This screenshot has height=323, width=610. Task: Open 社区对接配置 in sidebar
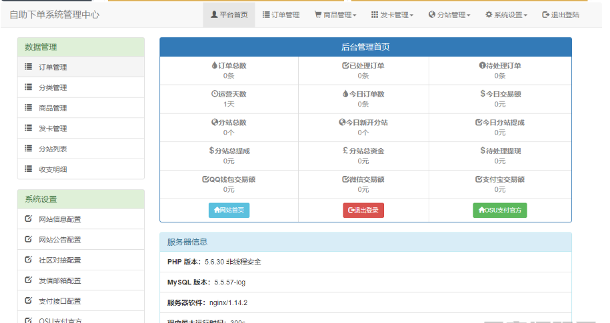pos(81,260)
